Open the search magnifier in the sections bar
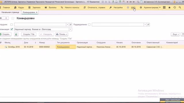The image size is (184, 103). click(x=180, y=7)
